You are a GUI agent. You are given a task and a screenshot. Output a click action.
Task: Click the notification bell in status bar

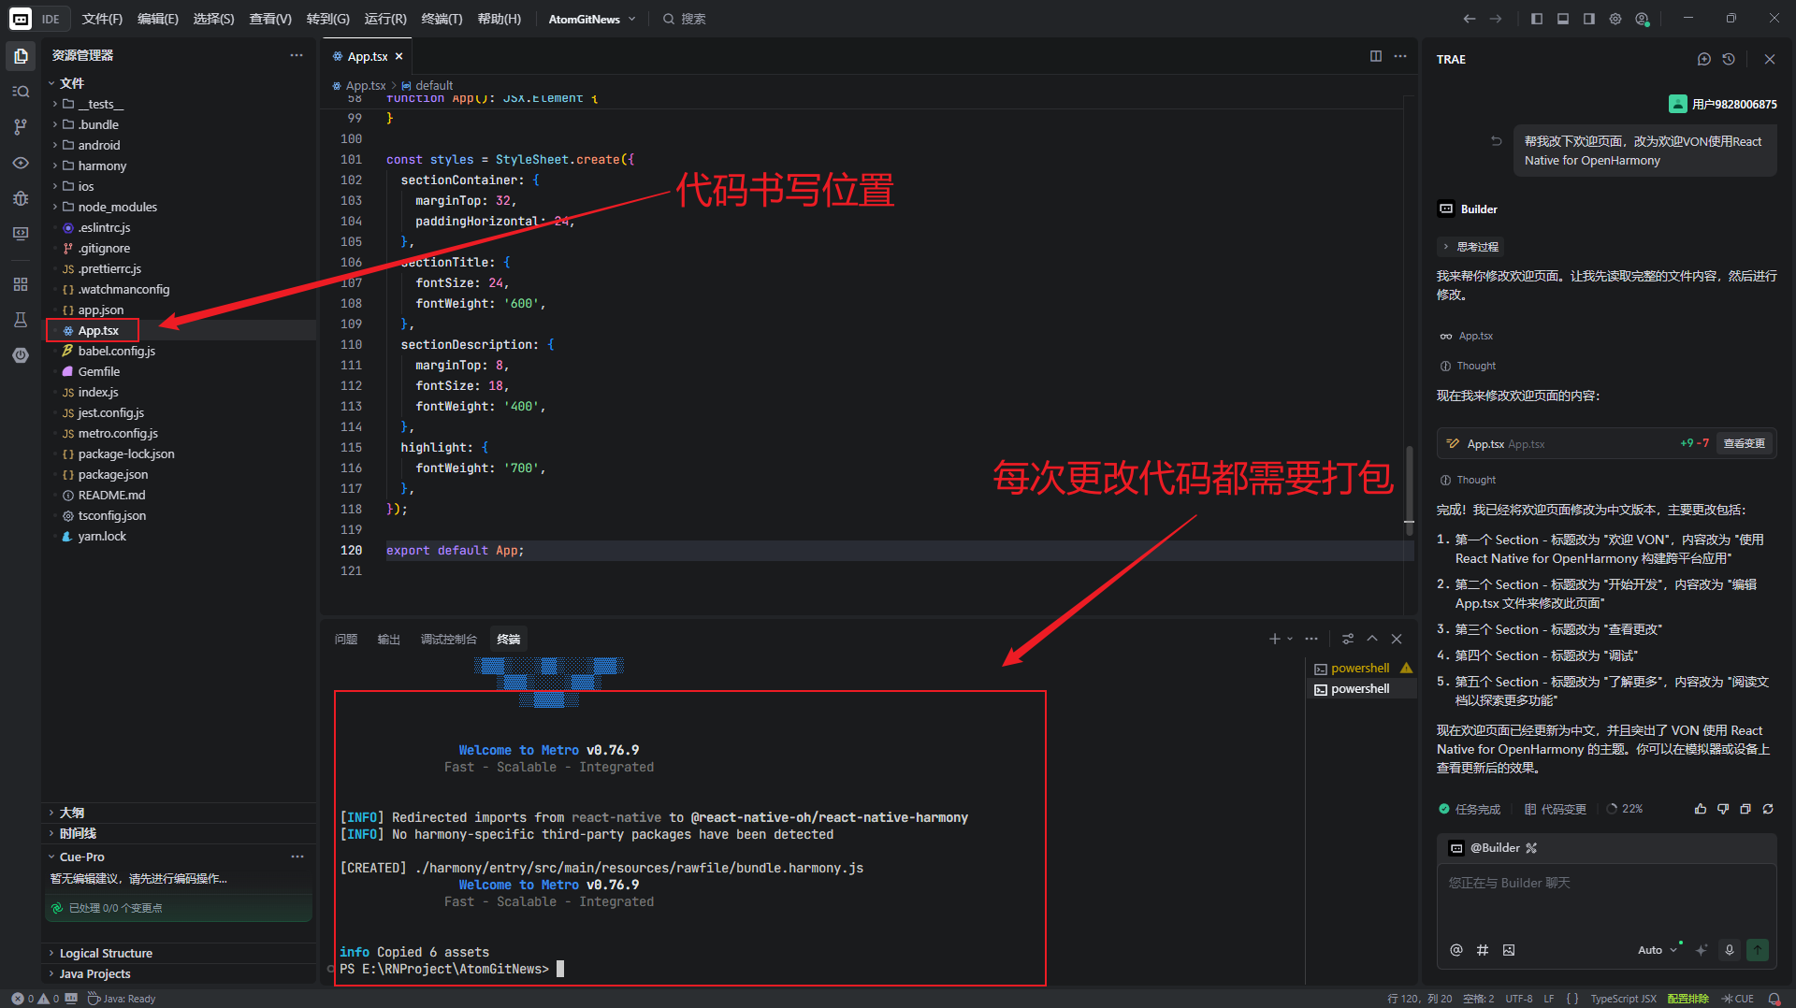click(1774, 999)
